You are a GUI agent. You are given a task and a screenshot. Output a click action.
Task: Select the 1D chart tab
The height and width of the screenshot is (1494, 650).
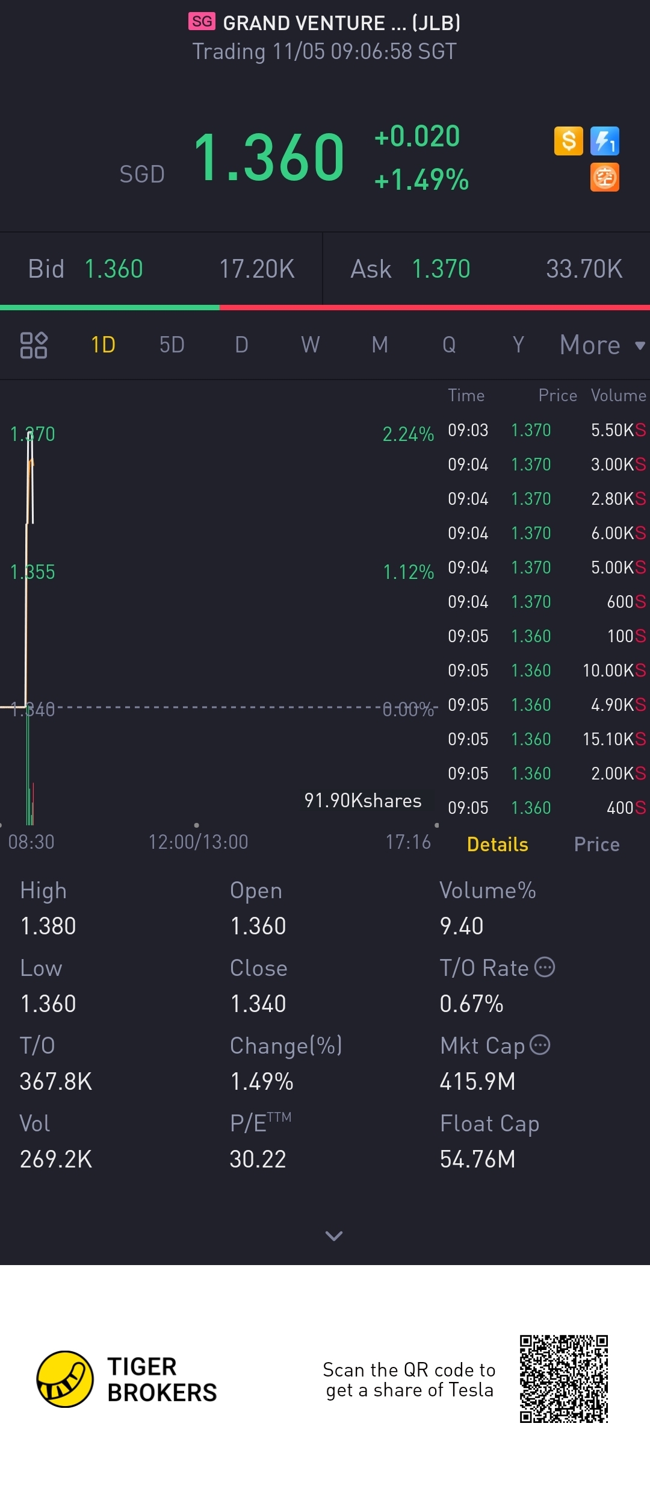click(x=103, y=345)
